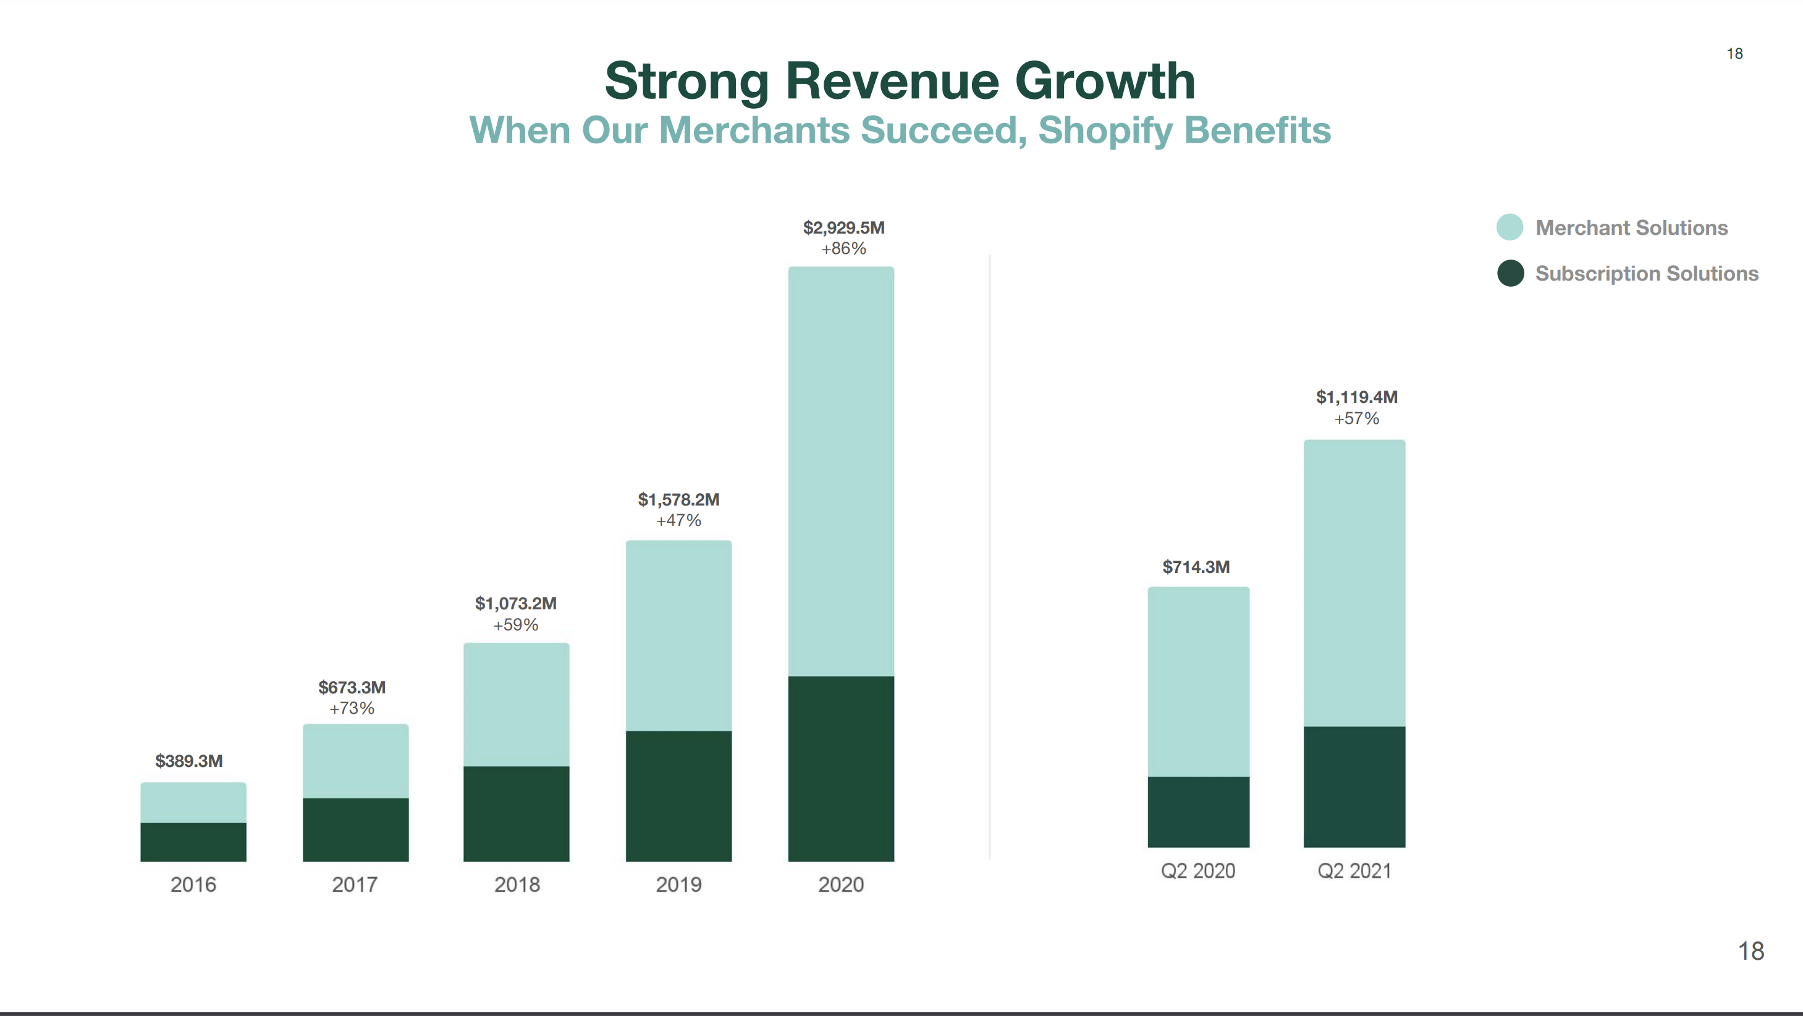Viewport: 1803px width, 1016px height.
Task: Click the Q2 2021 Subscription Solutions bar segment
Action: coord(1354,787)
